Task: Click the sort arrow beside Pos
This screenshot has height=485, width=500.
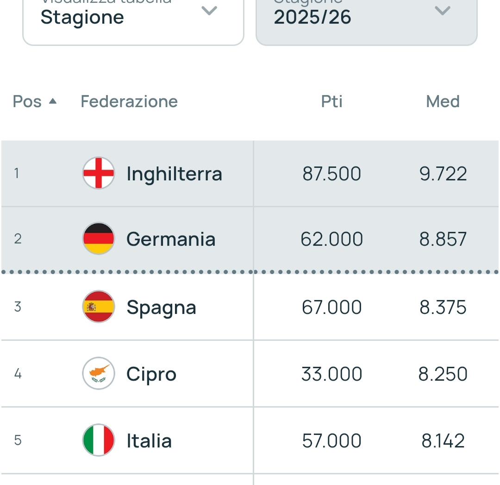Action: coord(53,101)
